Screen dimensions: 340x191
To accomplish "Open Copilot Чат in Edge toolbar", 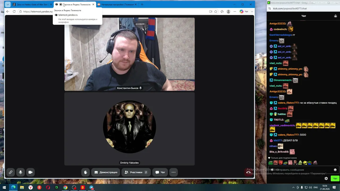I will point(244,11).
